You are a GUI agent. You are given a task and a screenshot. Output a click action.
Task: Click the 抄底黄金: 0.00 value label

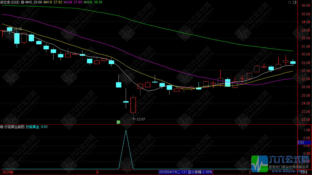(37, 127)
